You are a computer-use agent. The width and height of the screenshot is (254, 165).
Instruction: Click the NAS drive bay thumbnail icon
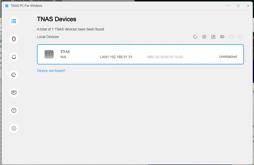click(49, 54)
